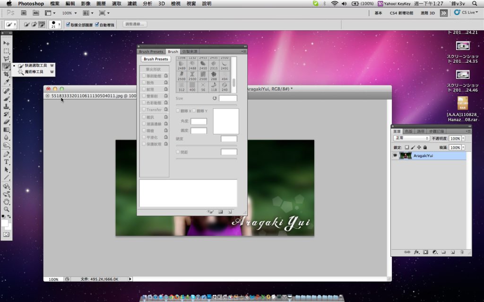The width and height of the screenshot is (484, 302).
Task: Click the Brush Presets button
Action: [x=156, y=59]
